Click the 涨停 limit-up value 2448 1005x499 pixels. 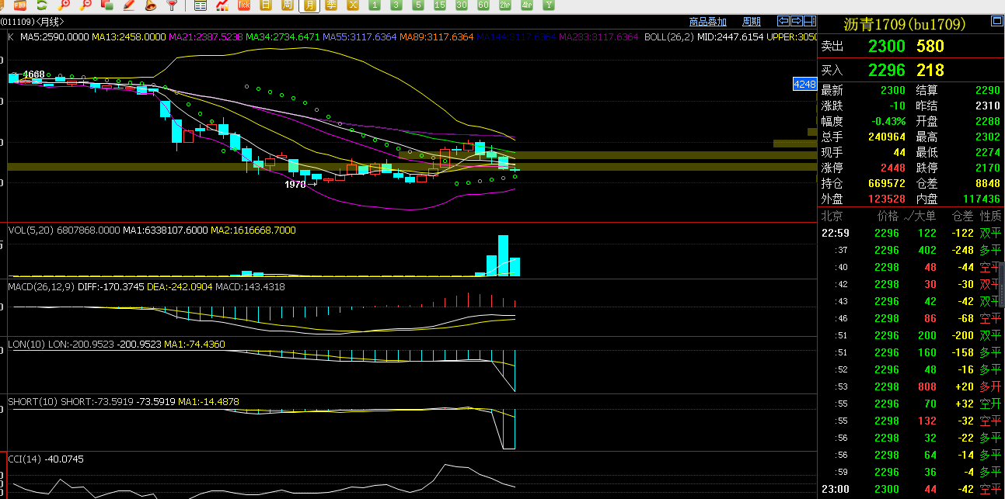tap(893, 168)
